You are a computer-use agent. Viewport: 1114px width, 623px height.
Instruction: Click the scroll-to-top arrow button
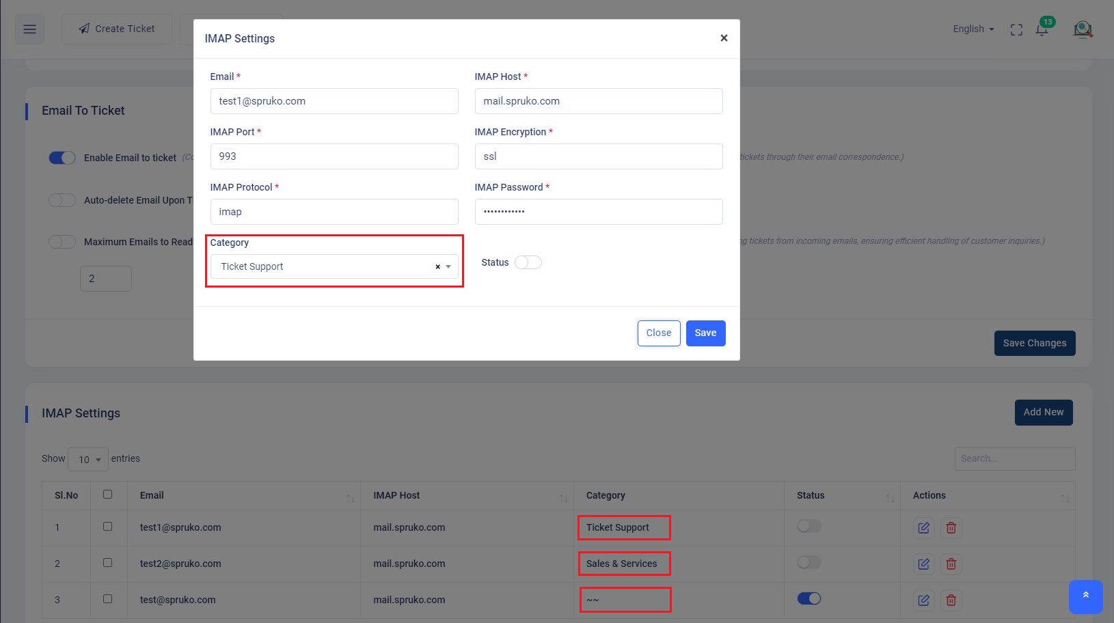click(1085, 596)
